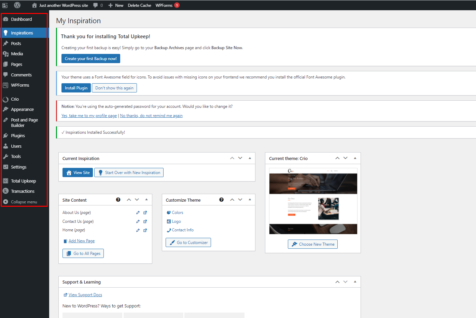Click the Users person icon in sidebar
Image resolution: width=476 pixels, height=318 pixels.
5,146
